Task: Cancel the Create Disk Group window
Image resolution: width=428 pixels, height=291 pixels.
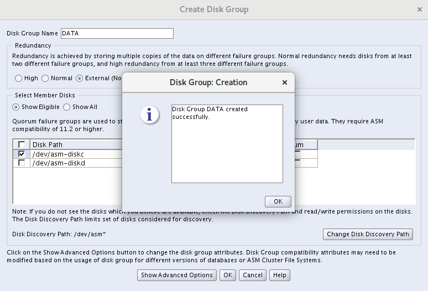Action: click(x=252, y=275)
